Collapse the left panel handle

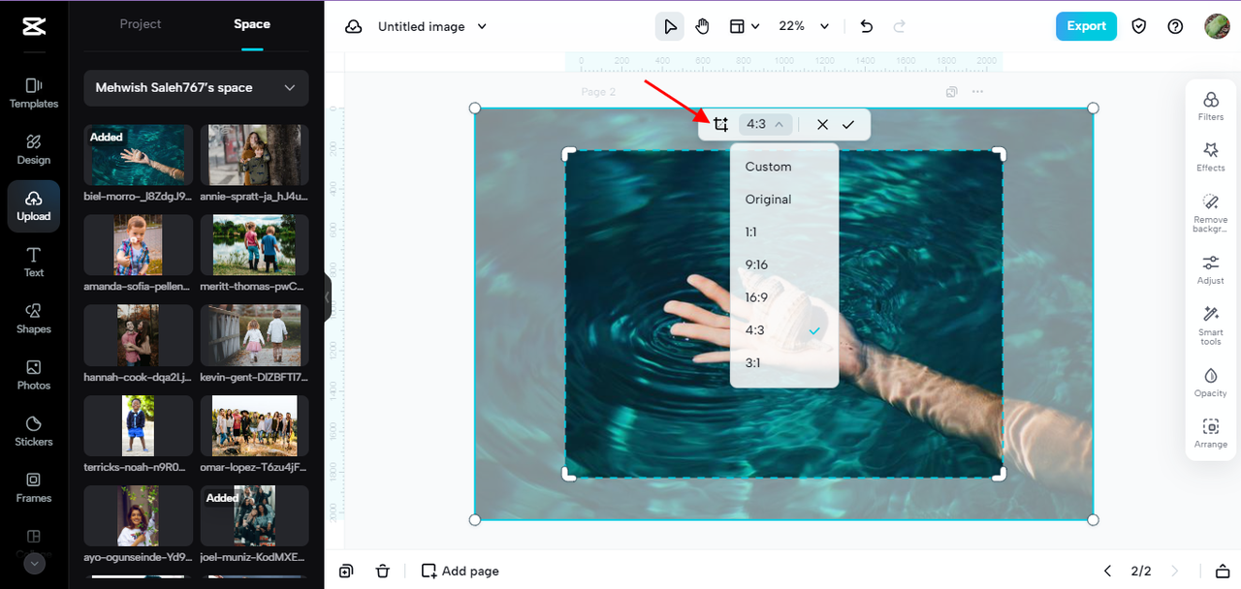[328, 296]
